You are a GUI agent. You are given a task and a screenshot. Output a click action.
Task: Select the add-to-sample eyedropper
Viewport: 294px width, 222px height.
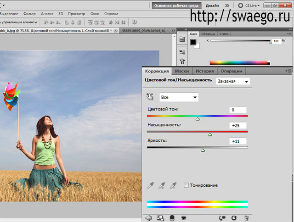[x=162, y=185]
